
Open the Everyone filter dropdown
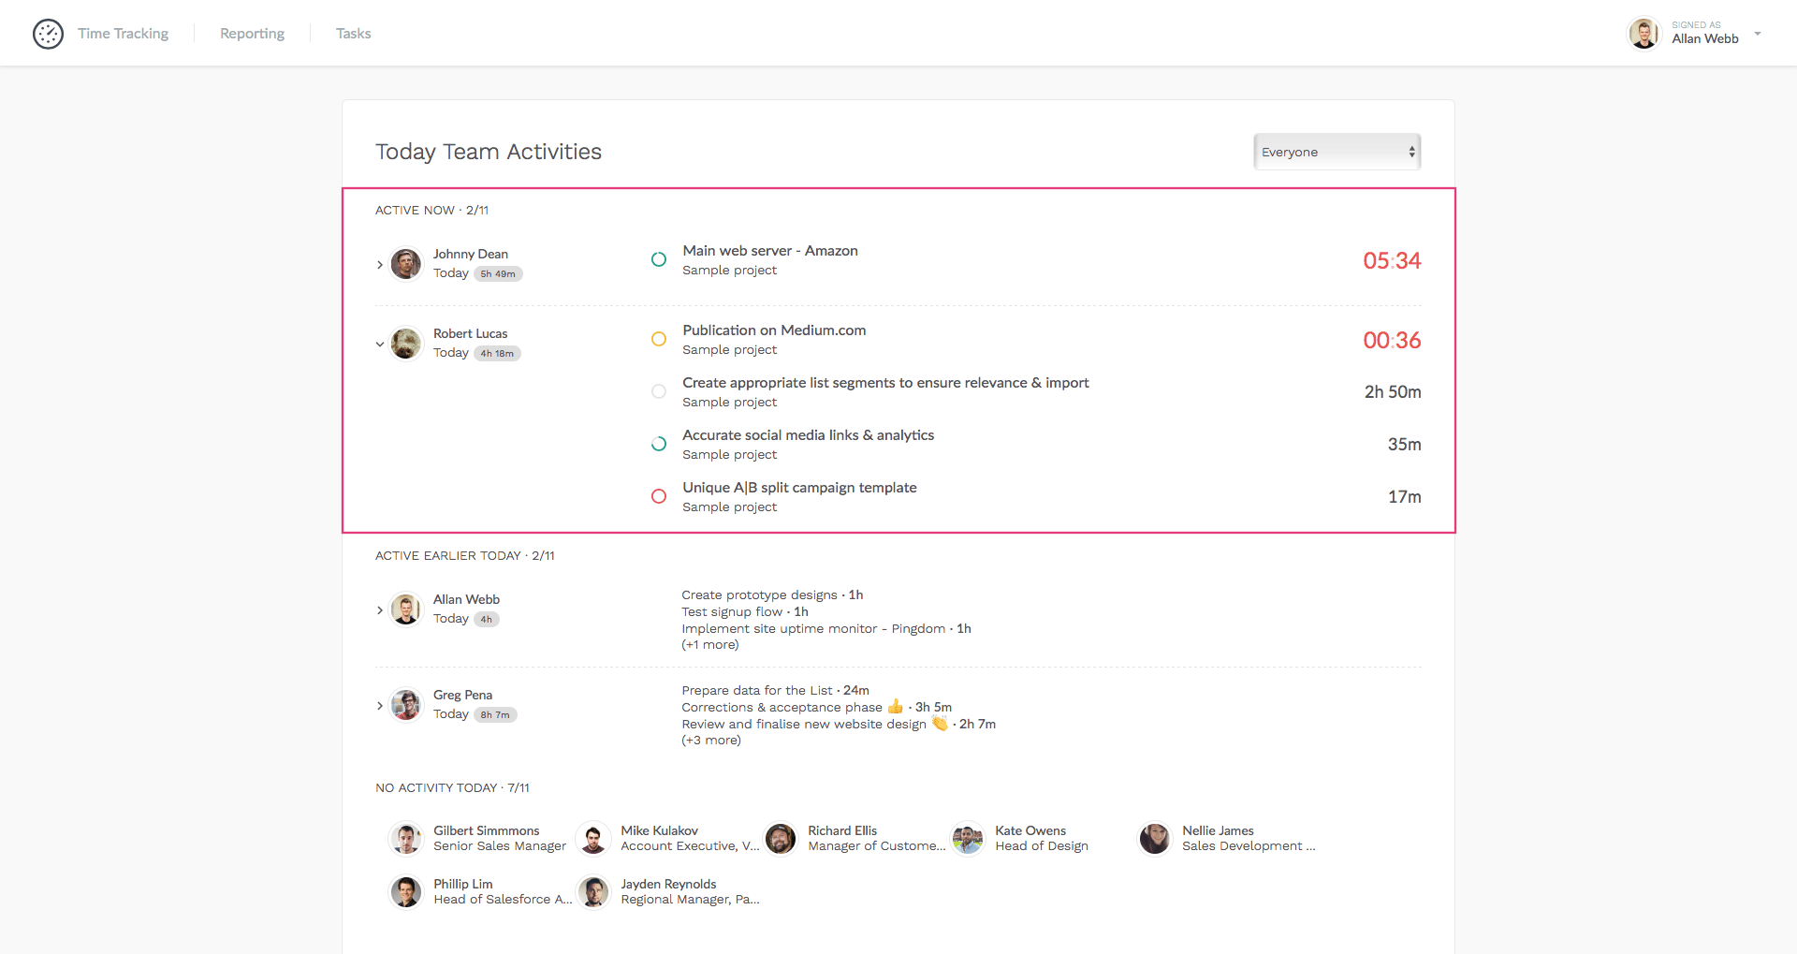pos(1337,152)
